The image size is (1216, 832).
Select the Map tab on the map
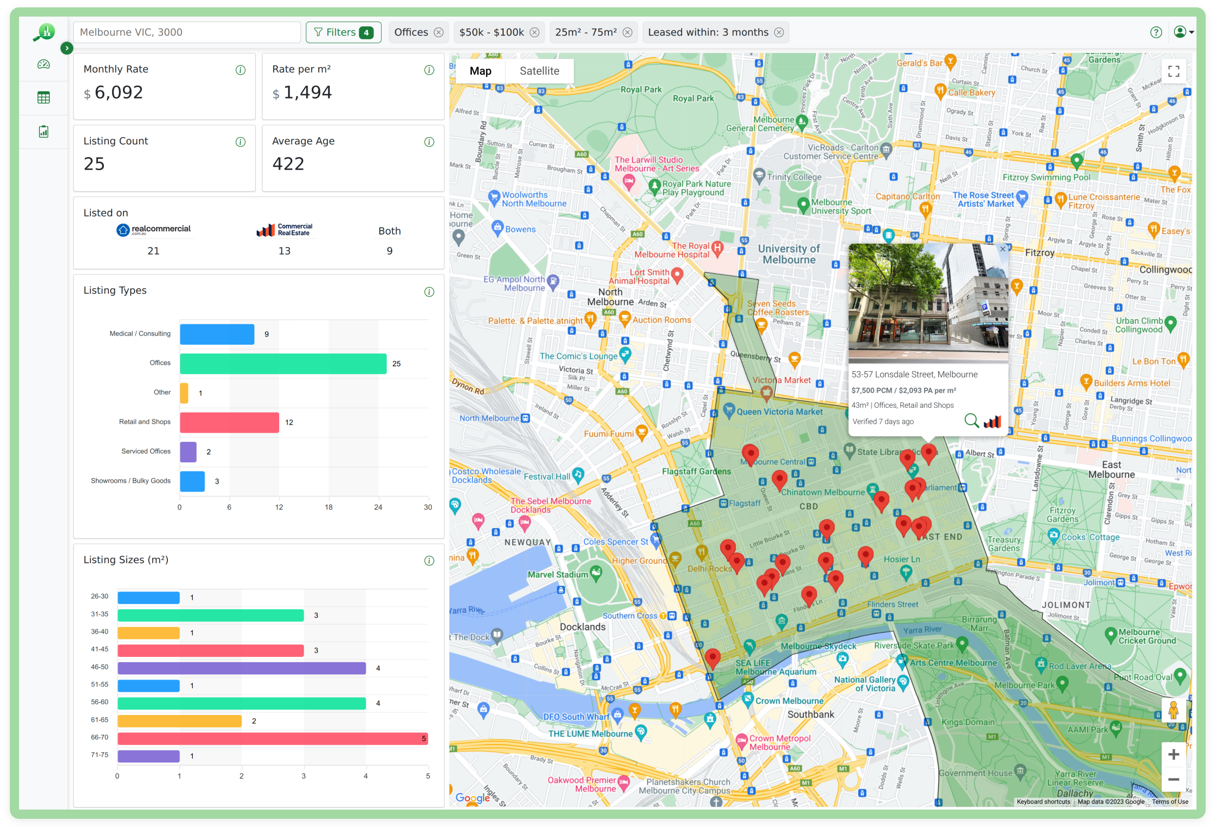point(480,71)
